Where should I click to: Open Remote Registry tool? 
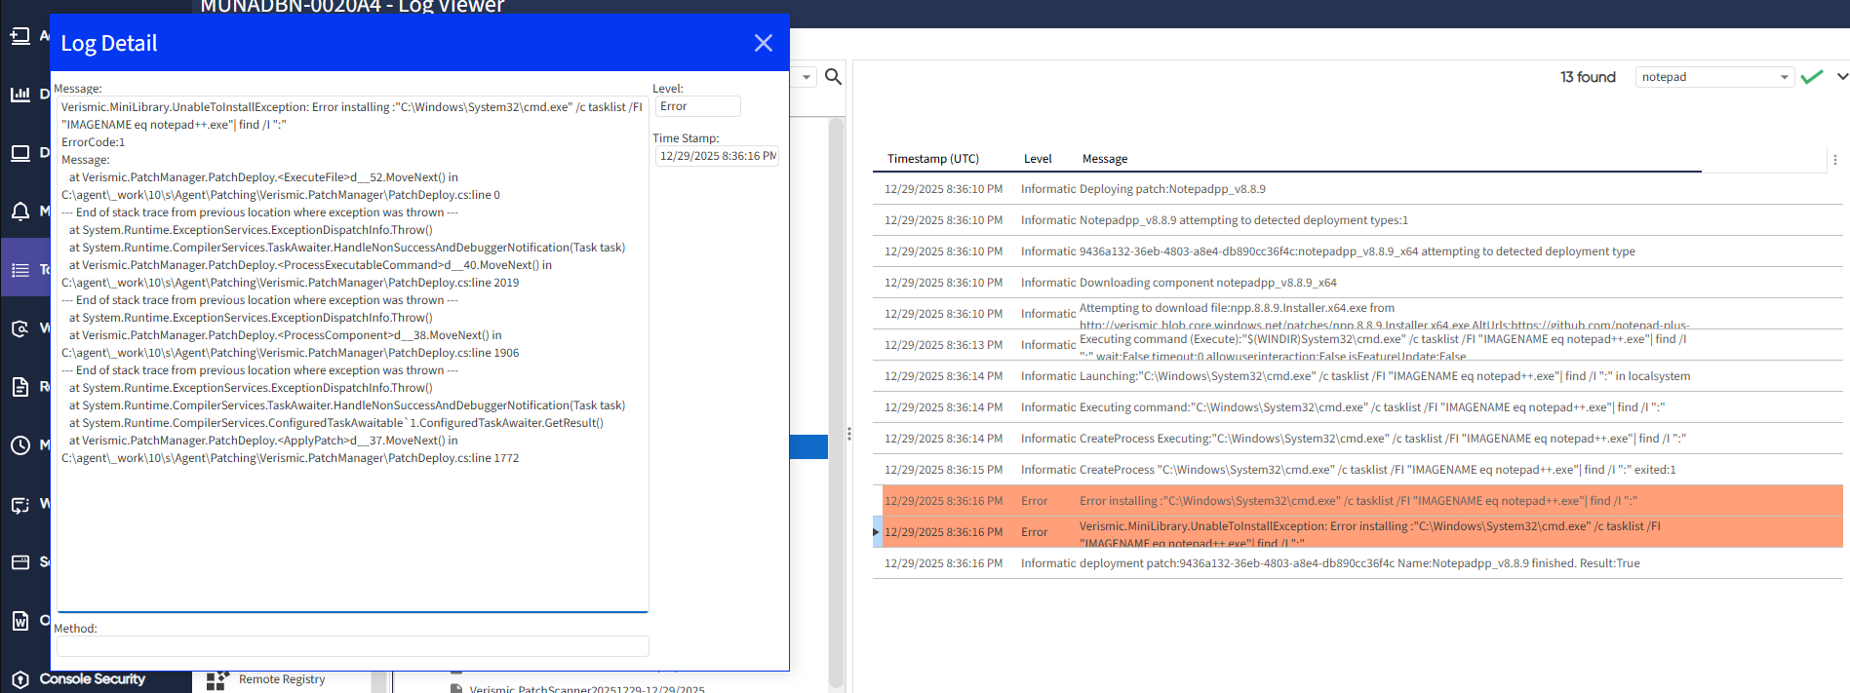(x=282, y=679)
